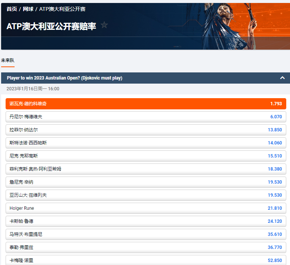Pick 卡梅隆·诺里 at 52.850
290x265 pixels.
[x=146, y=260]
